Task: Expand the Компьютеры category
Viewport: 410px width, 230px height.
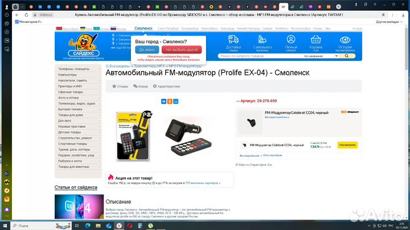Action: click(x=78, y=74)
